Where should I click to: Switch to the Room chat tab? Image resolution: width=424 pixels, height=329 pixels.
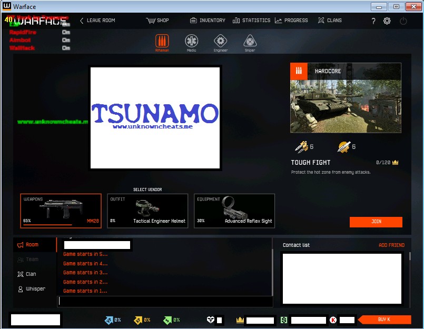point(35,245)
